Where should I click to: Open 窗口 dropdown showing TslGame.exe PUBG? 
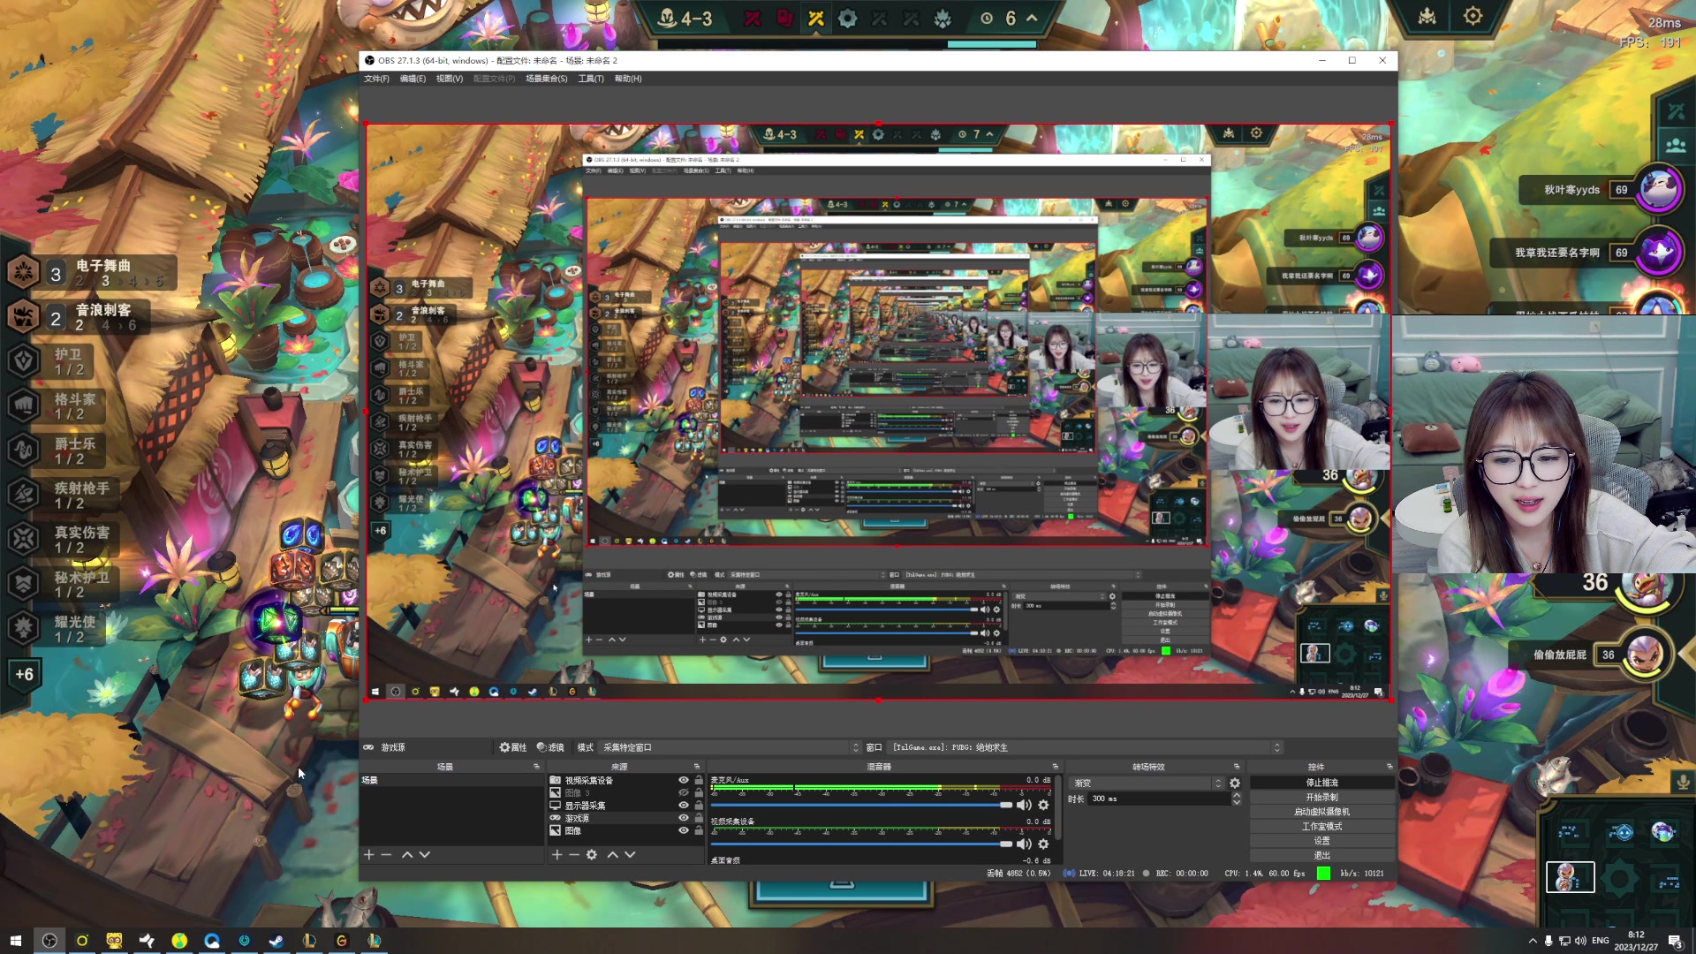coord(1086,747)
